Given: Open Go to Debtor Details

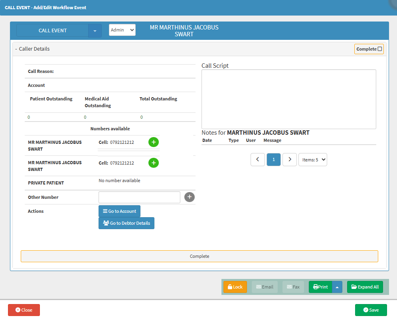Looking at the screenshot, I should coord(126,223).
